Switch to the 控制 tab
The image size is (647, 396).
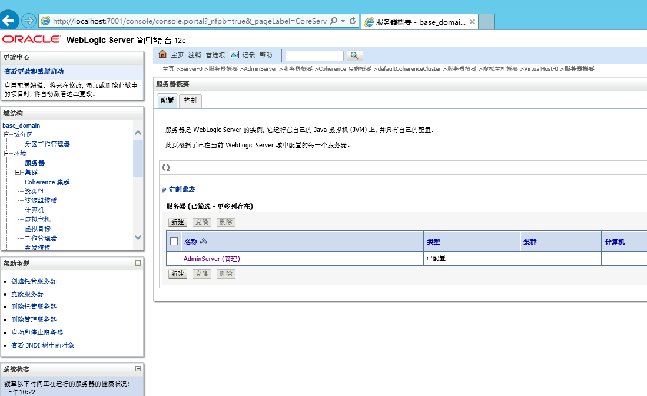point(190,100)
